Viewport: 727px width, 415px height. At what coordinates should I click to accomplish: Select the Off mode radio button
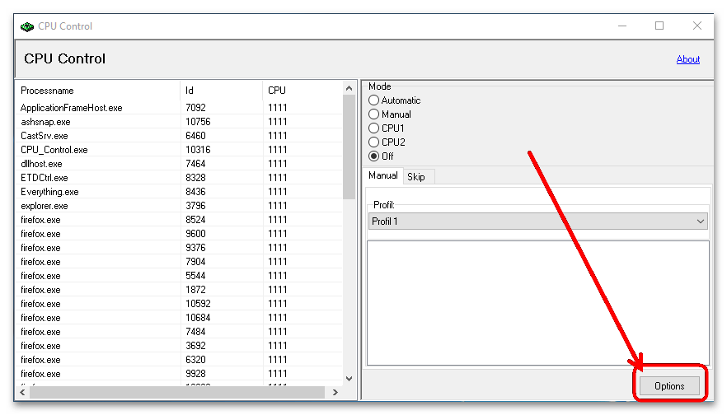[374, 156]
